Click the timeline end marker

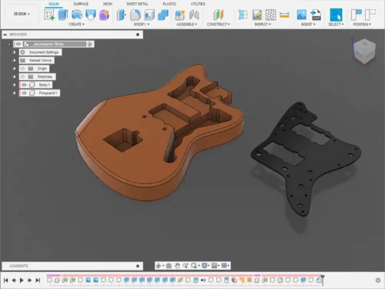[x=323, y=280]
